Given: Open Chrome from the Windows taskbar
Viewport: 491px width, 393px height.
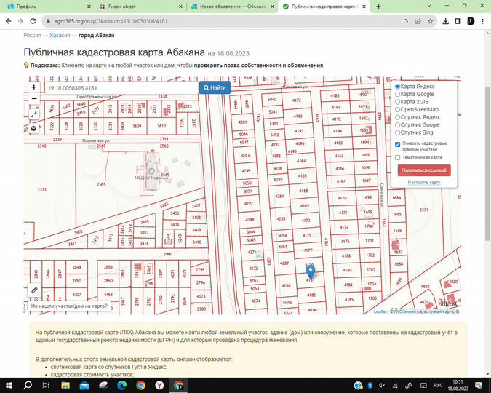Looking at the screenshot, I should click(179, 384).
